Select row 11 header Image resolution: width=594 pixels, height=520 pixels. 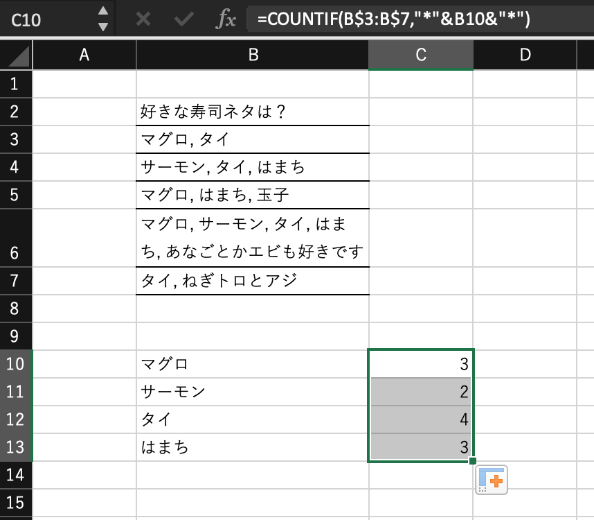16,392
